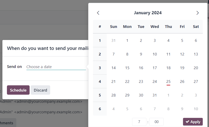Discard the mailing schedule dialog
209x127 pixels.
40,90
